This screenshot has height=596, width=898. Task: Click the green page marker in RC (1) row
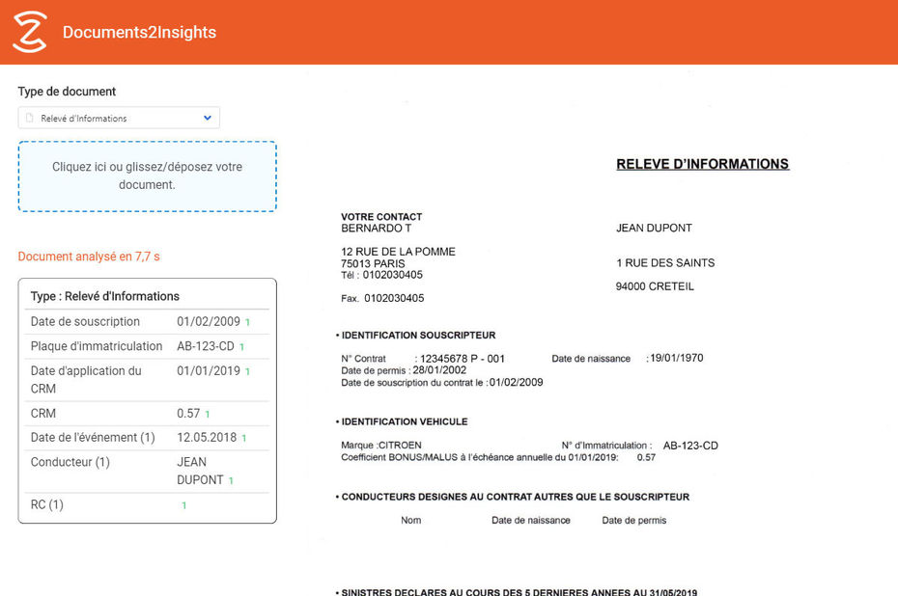coord(183,505)
